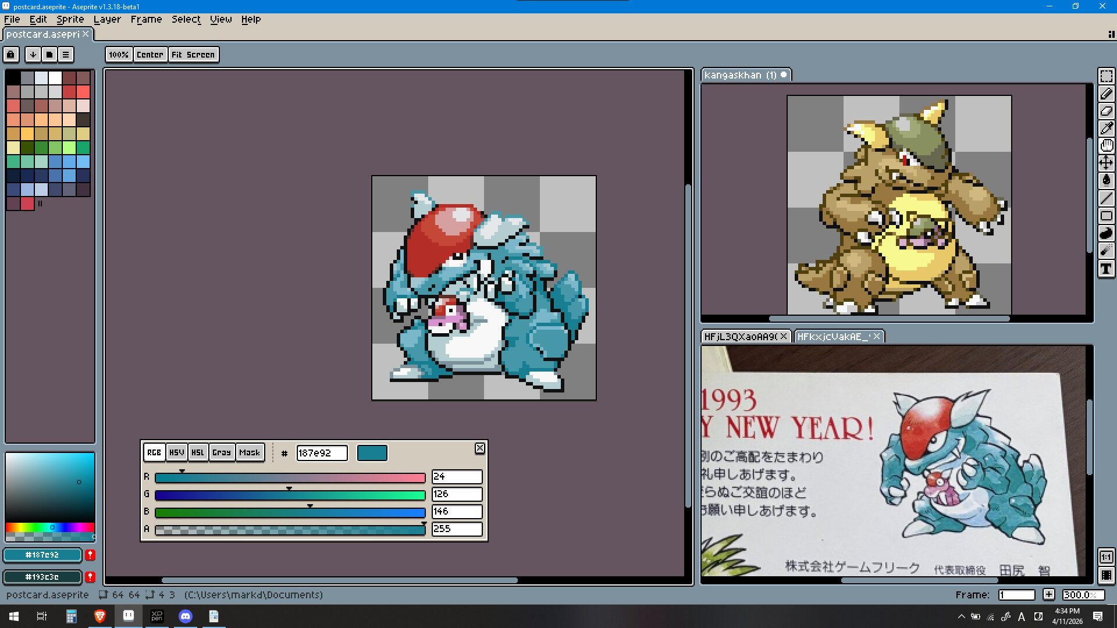Screen dimensions: 1117x628
Task: Open Discord from the taskbar
Action: [x=186, y=616]
